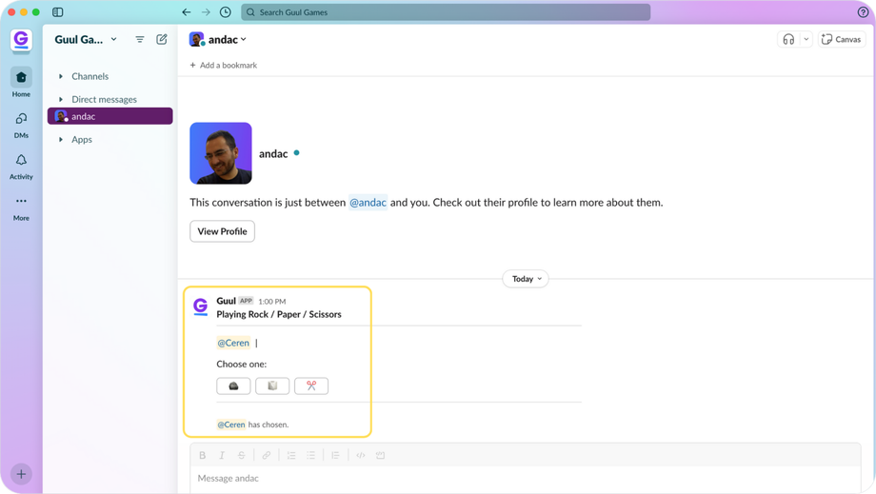
Task: Click the plus button at sidebar bottom
Action: click(21, 474)
